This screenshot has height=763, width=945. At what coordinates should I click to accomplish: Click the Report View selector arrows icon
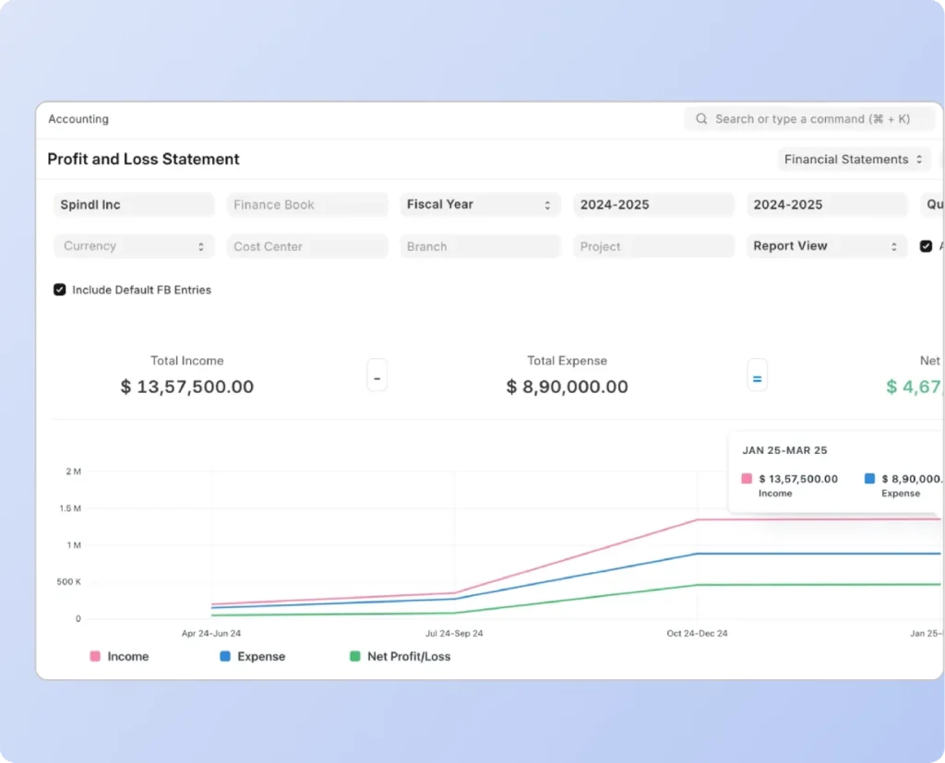click(x=893, y=246)
